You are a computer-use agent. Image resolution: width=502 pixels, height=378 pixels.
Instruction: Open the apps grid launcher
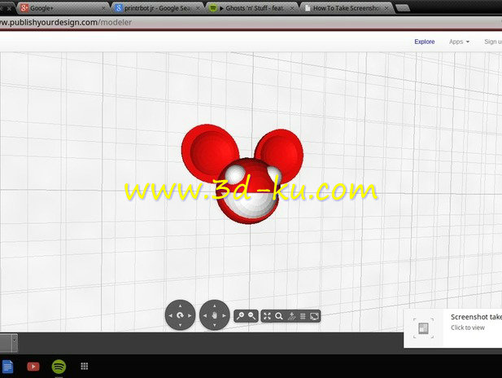[84, 366]
